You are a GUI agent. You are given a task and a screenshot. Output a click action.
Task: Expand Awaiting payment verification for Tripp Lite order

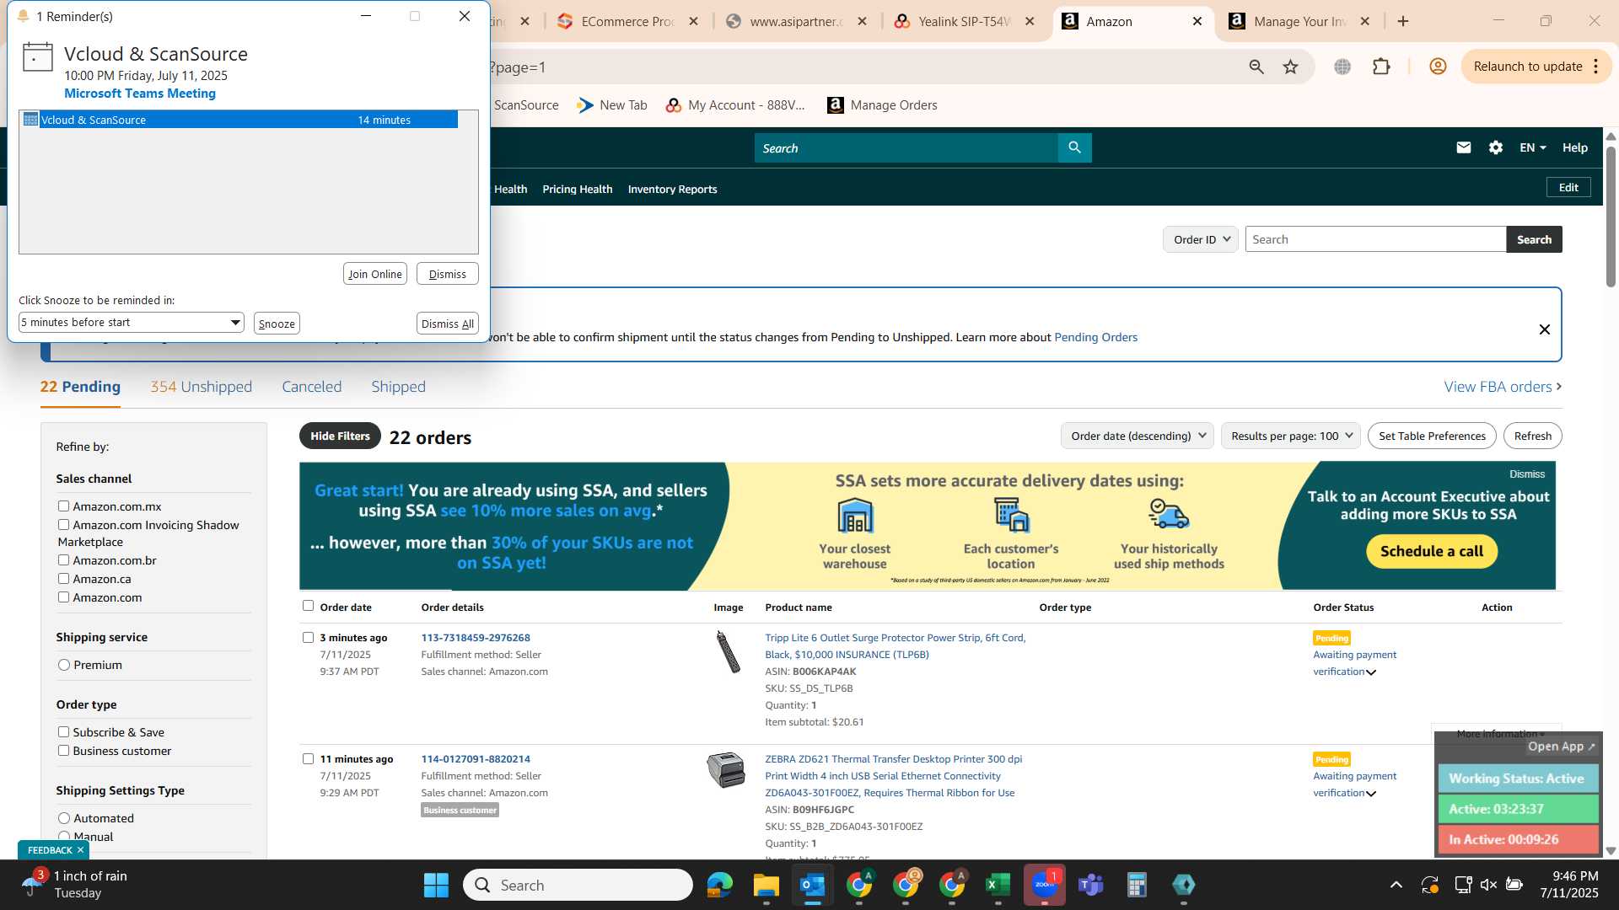[x=1371, y=672]
